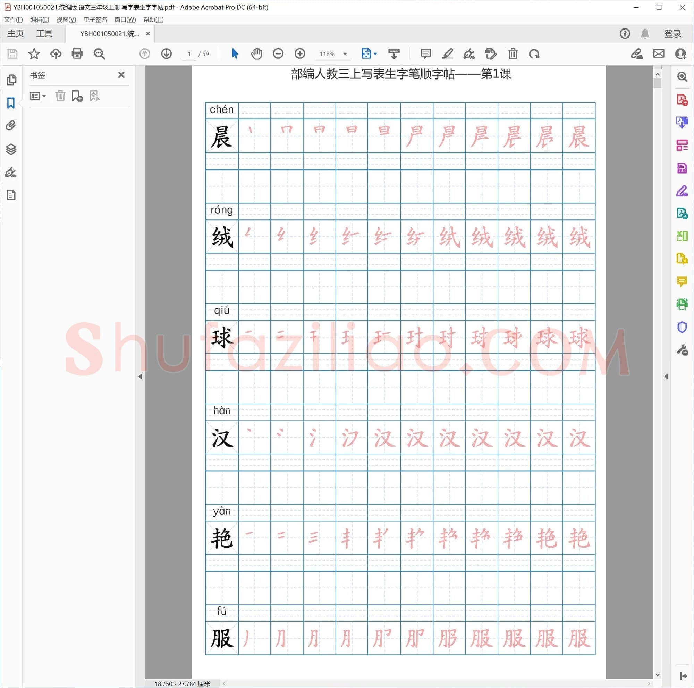Open the bookmark options dropdown
The height and width of the screenshot is (688, 694).
coord(38,96)
